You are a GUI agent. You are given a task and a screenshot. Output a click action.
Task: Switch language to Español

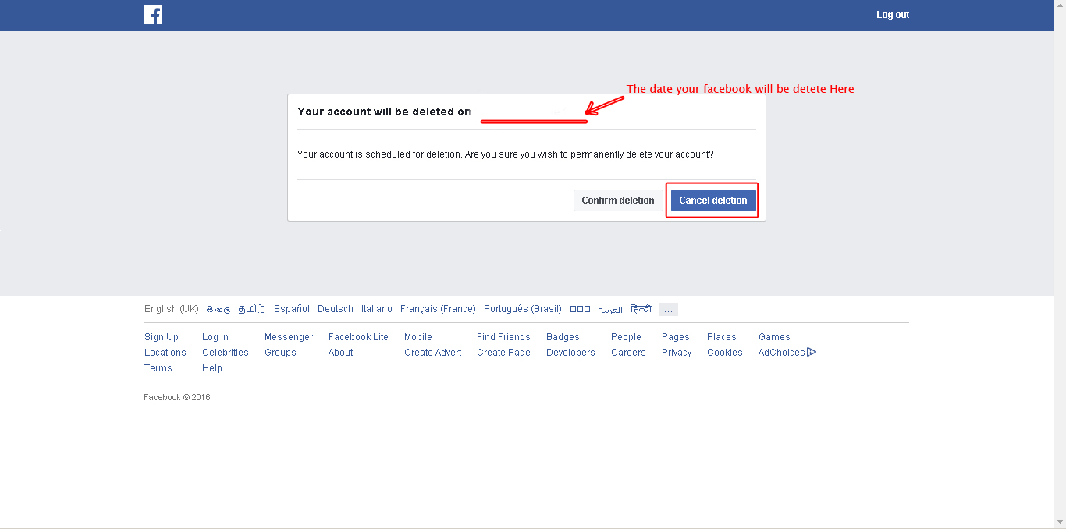[291, 308]
